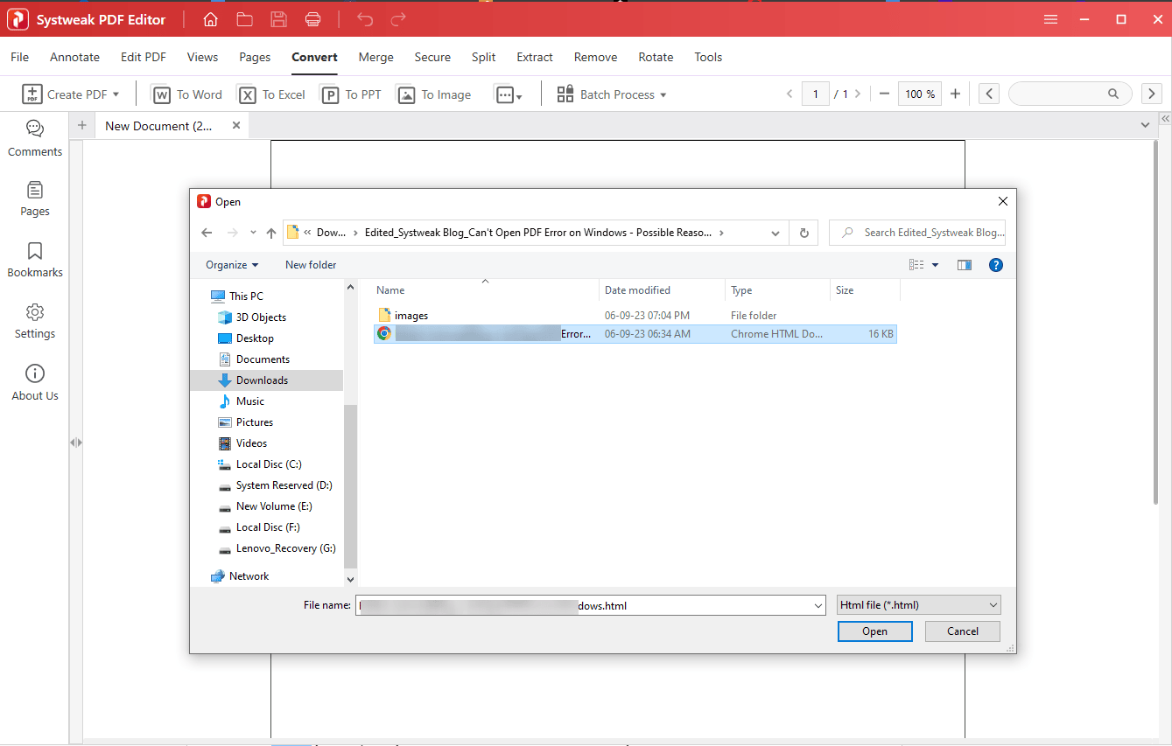Screen dimensions: 1172x746
Task: Add new document tab with plus
Action: coord(82,125)
